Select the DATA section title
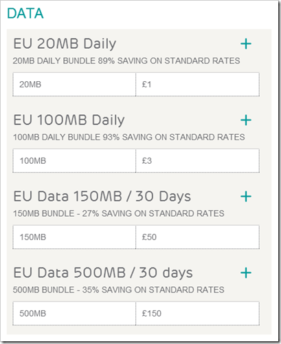 (25, 13)
